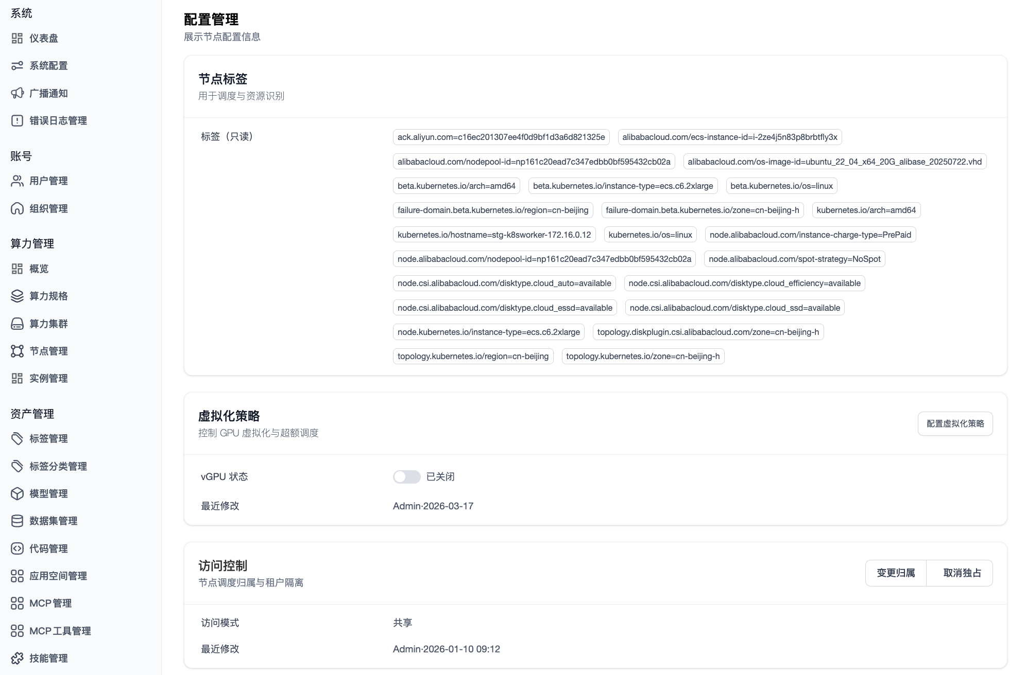Select the 数据集管理 dataset icon
This screenshot has height=675, width=1026.
point(17,521)
